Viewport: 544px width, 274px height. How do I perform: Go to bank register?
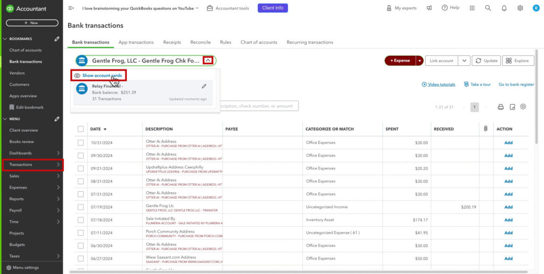tap(516, 84)
